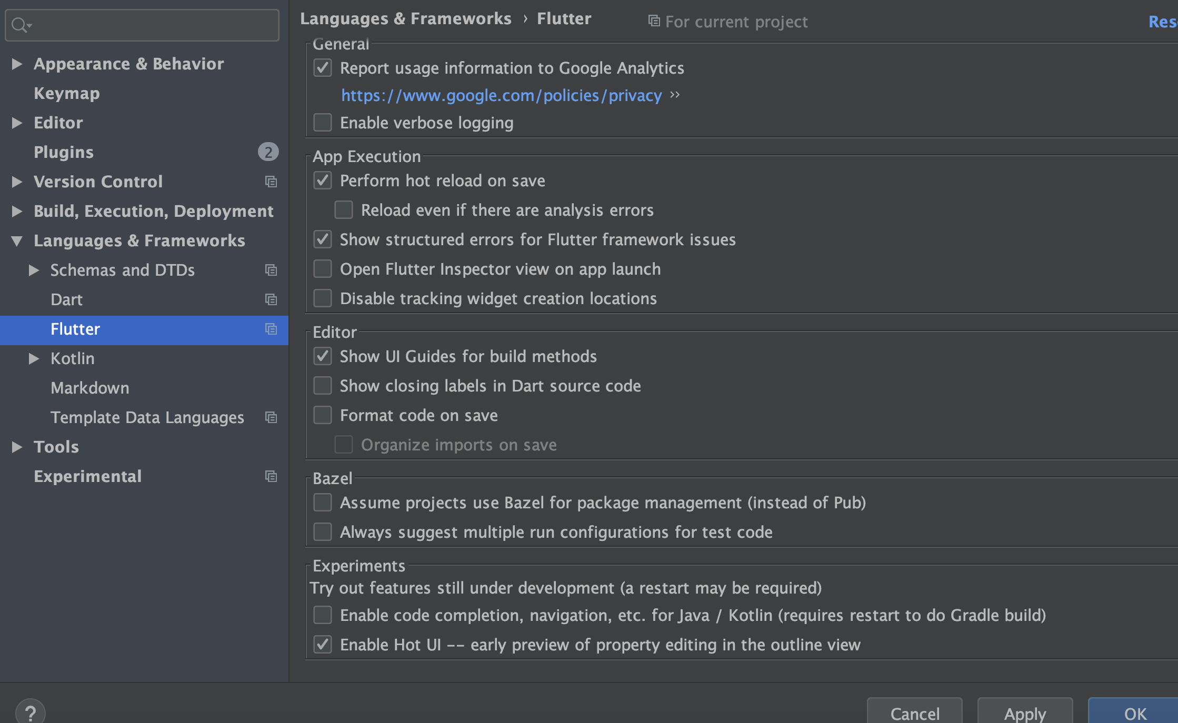
Task: Focus the settings search field
Action: tap(153, 25)
